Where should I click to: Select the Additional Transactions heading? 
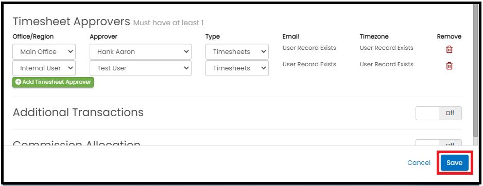coord(78,113)
